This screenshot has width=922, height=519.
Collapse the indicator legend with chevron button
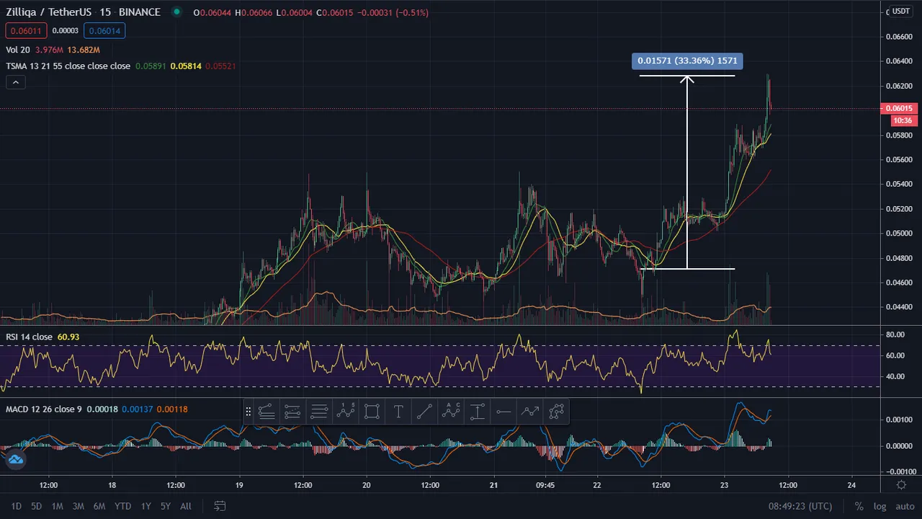click(15, 83)
